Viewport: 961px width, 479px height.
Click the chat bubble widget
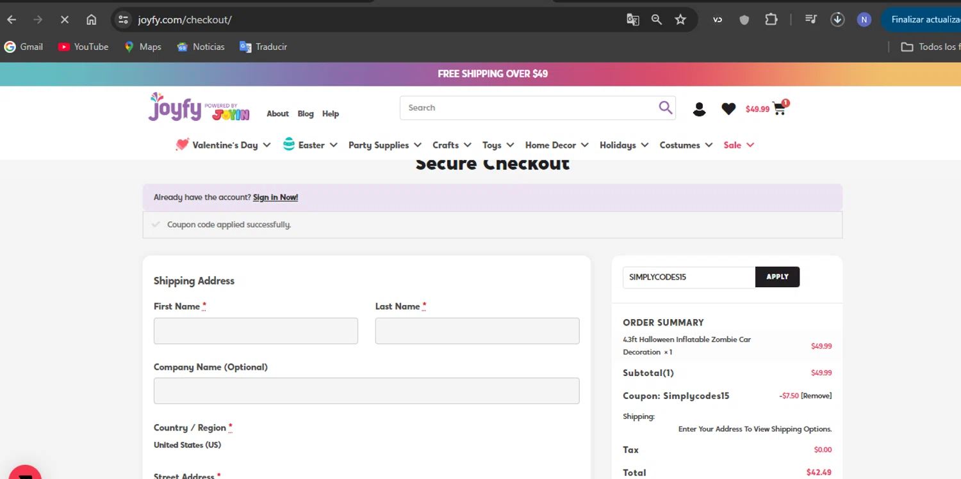pyautogui.click(x=24, y=473)
